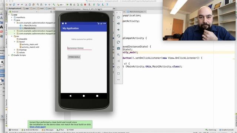
Task: Click the emulator Rotate Left icon
Action: click(118, 36)
